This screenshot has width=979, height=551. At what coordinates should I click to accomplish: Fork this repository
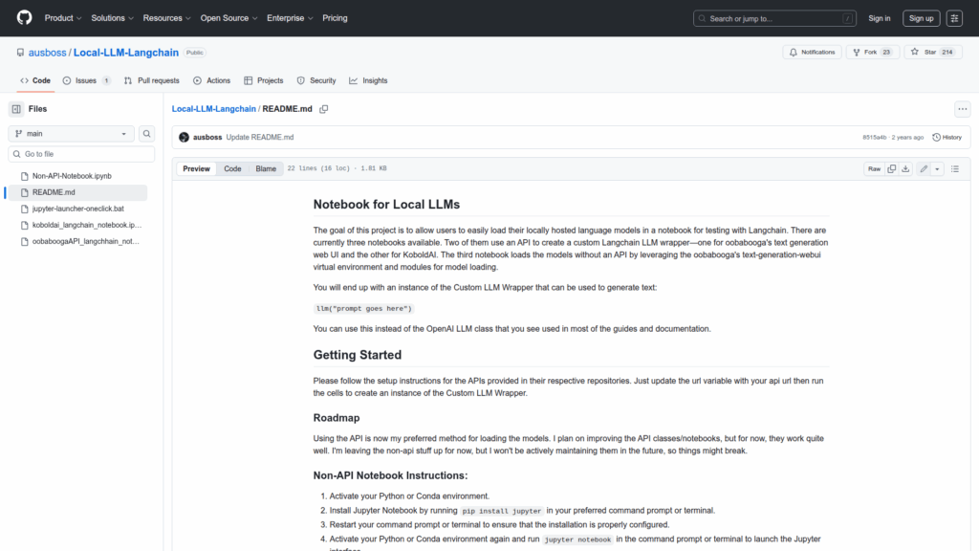pos(872,53)
